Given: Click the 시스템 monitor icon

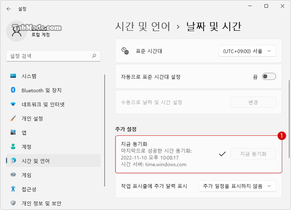Looking at the screenshot, I should (13, 76).
